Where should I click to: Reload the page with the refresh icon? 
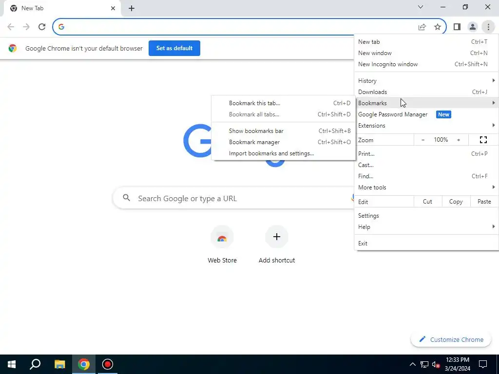(x=42, y=27)
